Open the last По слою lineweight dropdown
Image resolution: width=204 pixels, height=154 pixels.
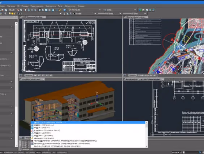coord(145,13)
